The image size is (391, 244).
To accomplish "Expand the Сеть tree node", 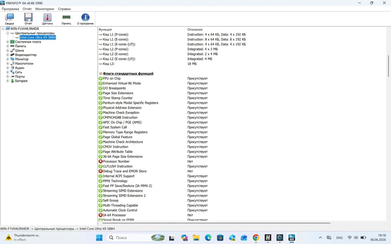I will coord(7,72).
